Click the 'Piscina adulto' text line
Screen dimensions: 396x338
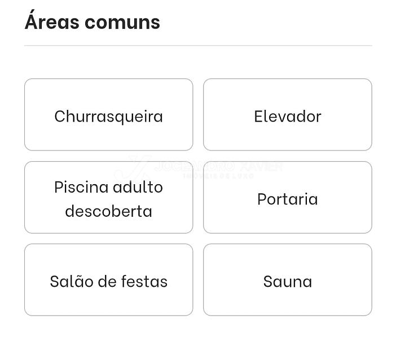click(108, 187)
